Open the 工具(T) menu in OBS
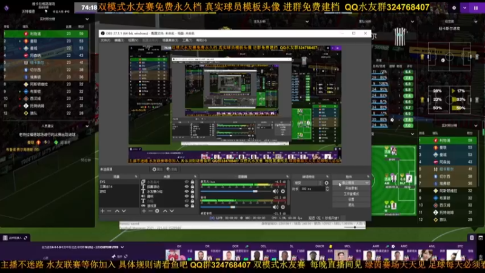The height and width of the screenshot is (273, 485). 187,40
